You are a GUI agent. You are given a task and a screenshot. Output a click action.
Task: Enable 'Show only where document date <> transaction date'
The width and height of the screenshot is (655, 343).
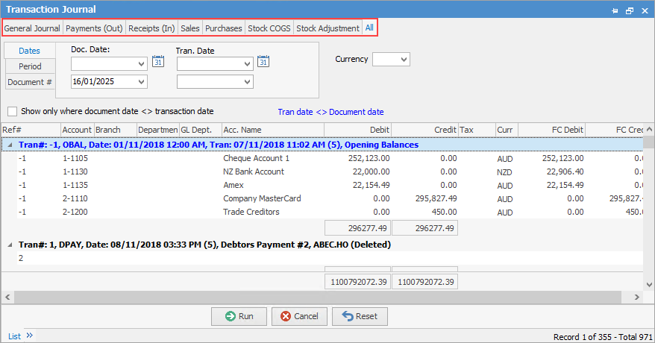(12, 111)
